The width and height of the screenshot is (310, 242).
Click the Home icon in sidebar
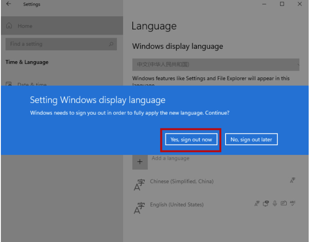tap(9, 26)
